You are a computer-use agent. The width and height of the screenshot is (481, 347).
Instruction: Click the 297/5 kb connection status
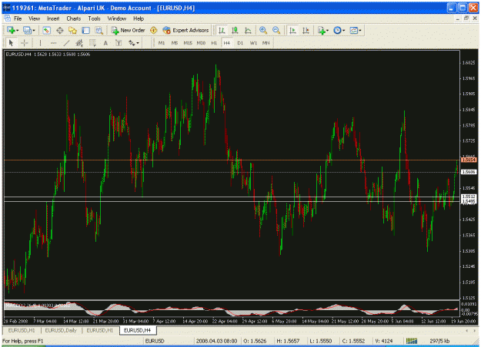pyautogui.click(x=439, y=341)
